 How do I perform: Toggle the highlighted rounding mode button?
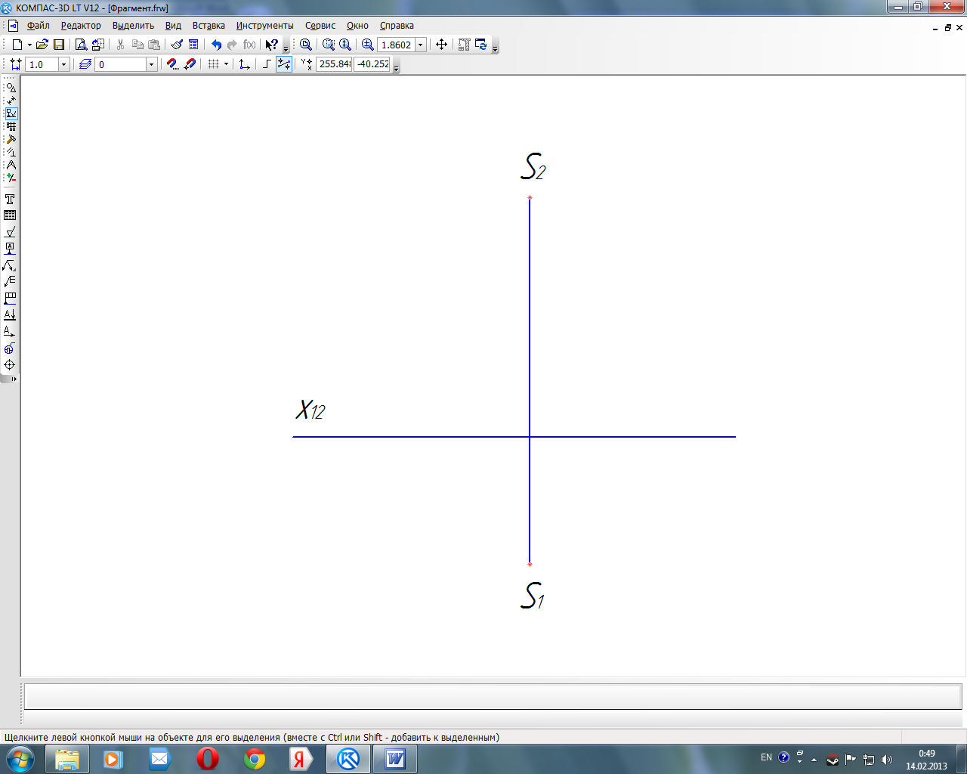pyautogui.click(x=284, y=64)
